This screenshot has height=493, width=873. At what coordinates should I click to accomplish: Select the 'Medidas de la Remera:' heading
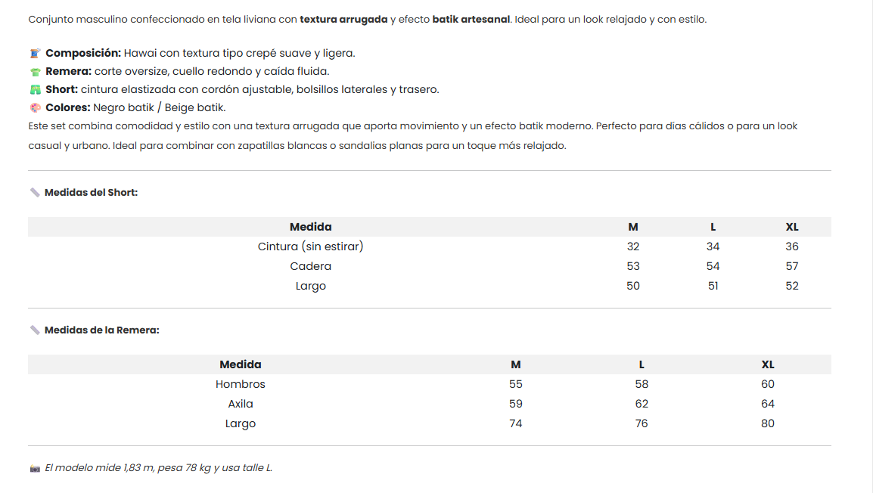(102, 330)
